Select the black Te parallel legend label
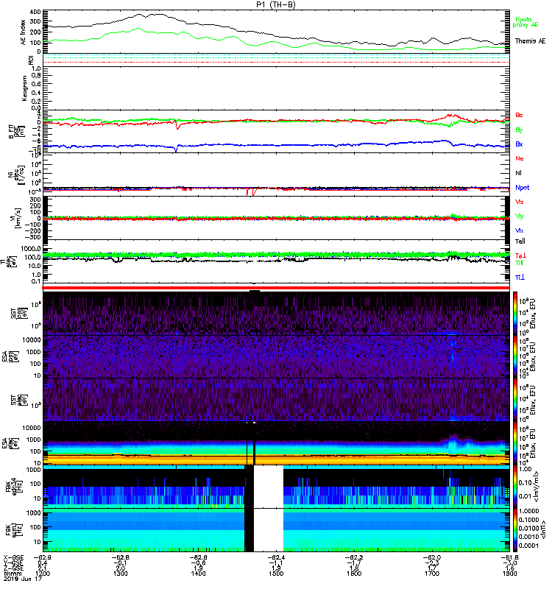The height and width of the screenshot is (589, 552). [520, 241]
